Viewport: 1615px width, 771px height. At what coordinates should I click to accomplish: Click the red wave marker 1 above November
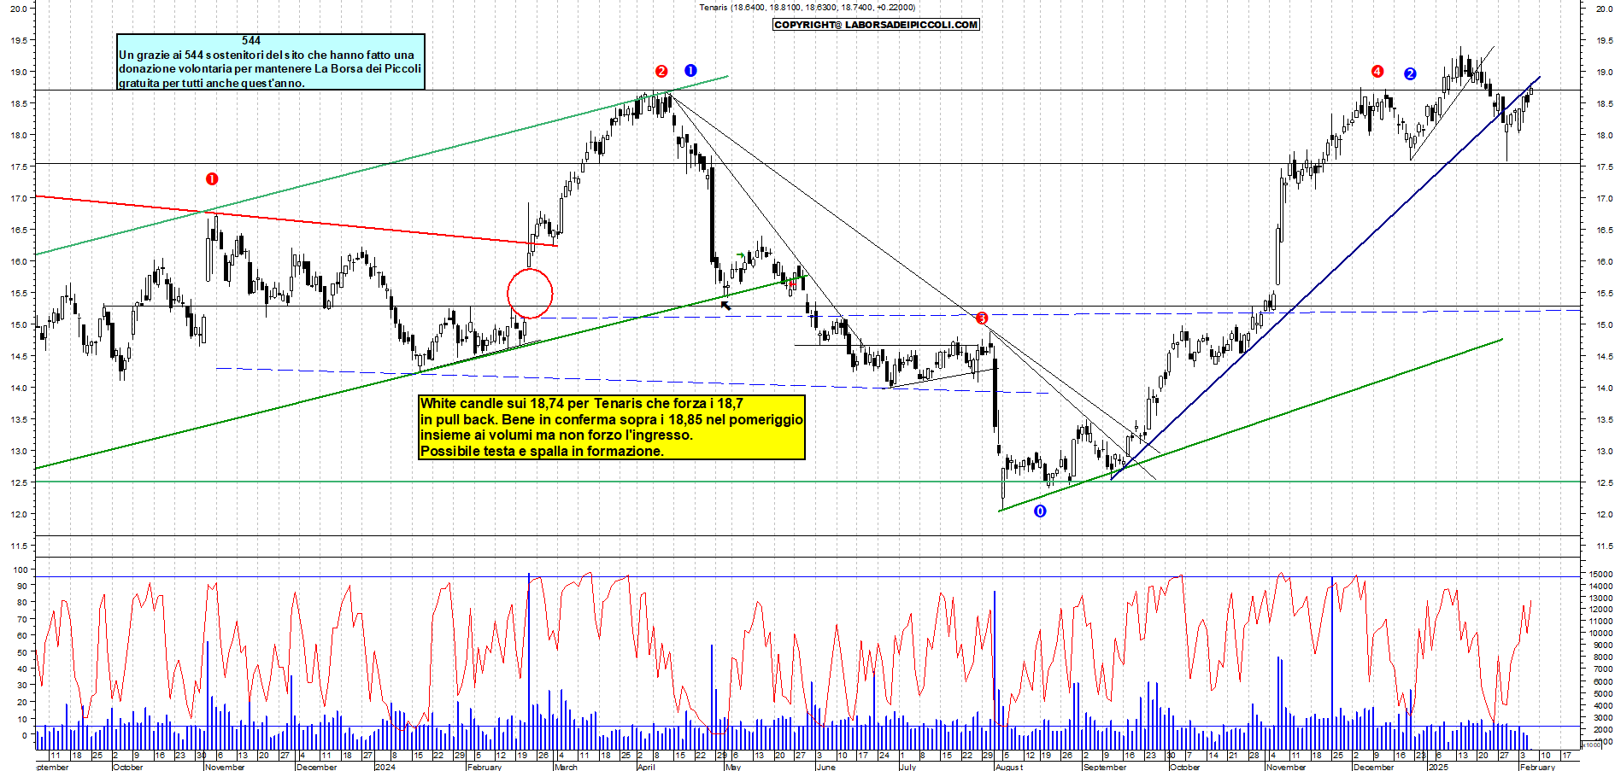212,178
